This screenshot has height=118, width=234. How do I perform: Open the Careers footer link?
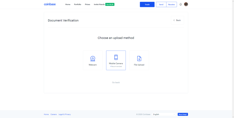pyautogui.click(x=54, y=114)
